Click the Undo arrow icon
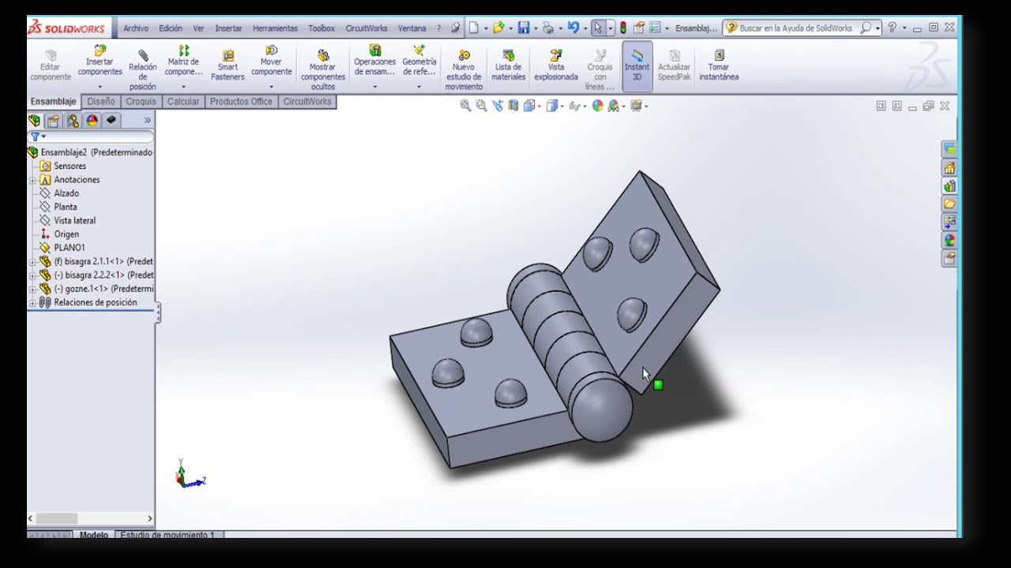The height and width of the screenshot is (568, 1011). click(573, 28)
